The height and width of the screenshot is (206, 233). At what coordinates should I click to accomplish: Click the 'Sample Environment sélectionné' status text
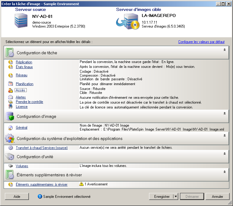(x=67, y=197)
